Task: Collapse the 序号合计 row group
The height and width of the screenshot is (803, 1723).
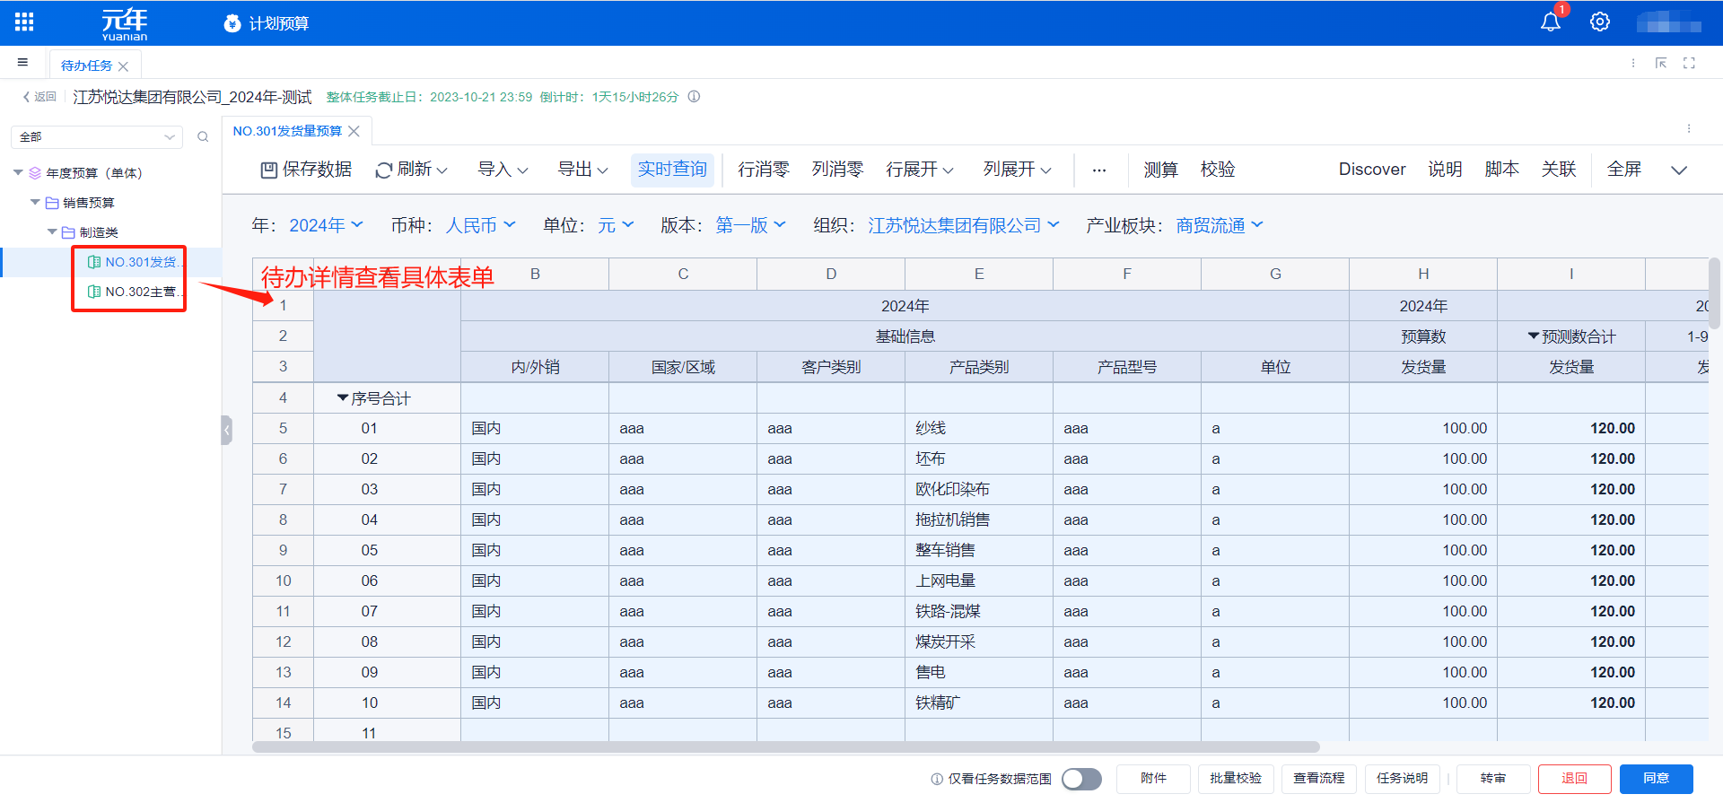Action: (x=342, y=398)
